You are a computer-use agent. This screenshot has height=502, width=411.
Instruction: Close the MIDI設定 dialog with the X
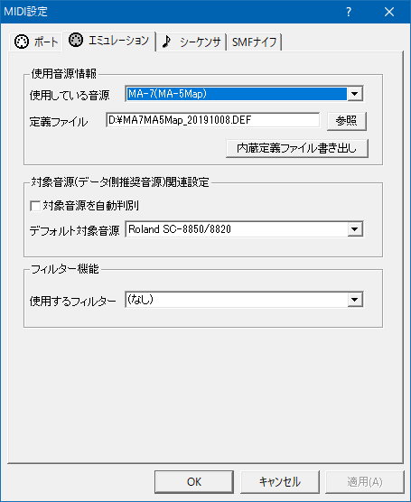coord(389,12)
